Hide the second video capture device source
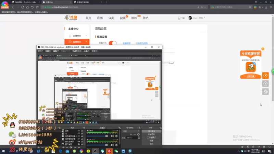Screen dimensions: 274x154 [79, 139]
